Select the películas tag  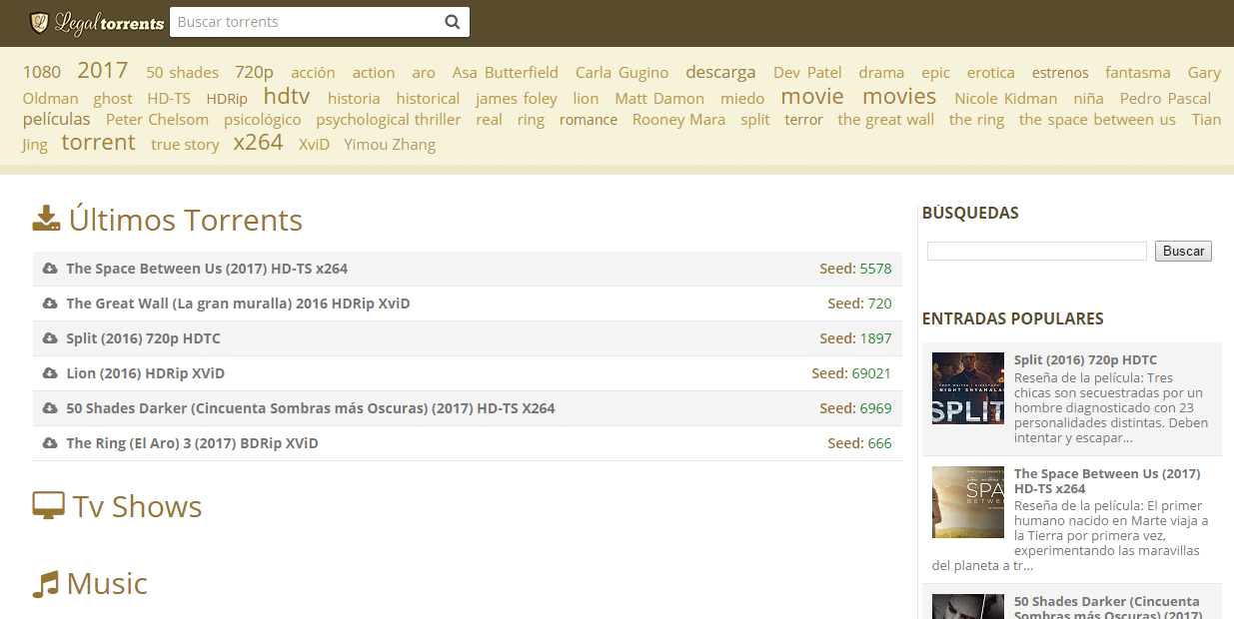56,119
